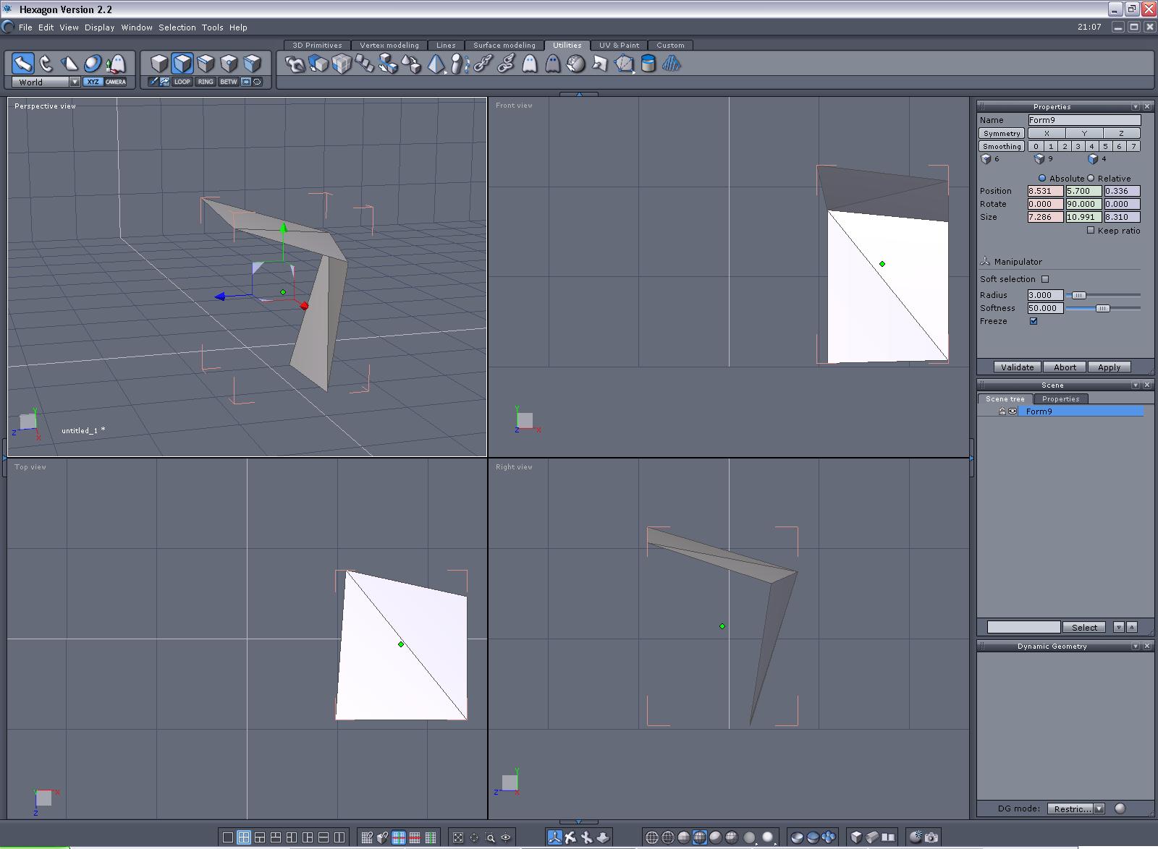Click the RING selection button
Viewport: 1158px width, 849px height.
[206, 82]
